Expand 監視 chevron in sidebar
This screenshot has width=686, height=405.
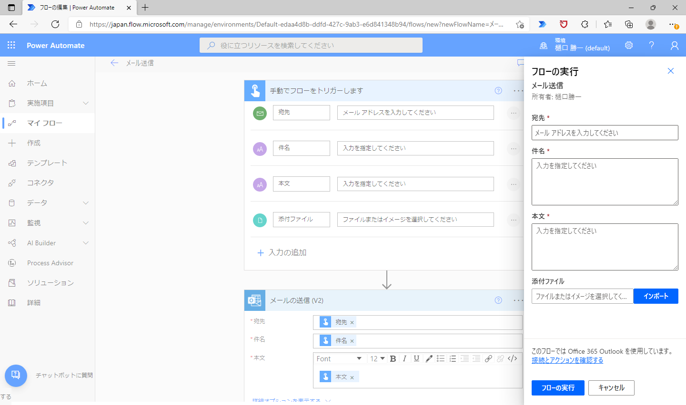pyautogui.click(x=86, y=223)
